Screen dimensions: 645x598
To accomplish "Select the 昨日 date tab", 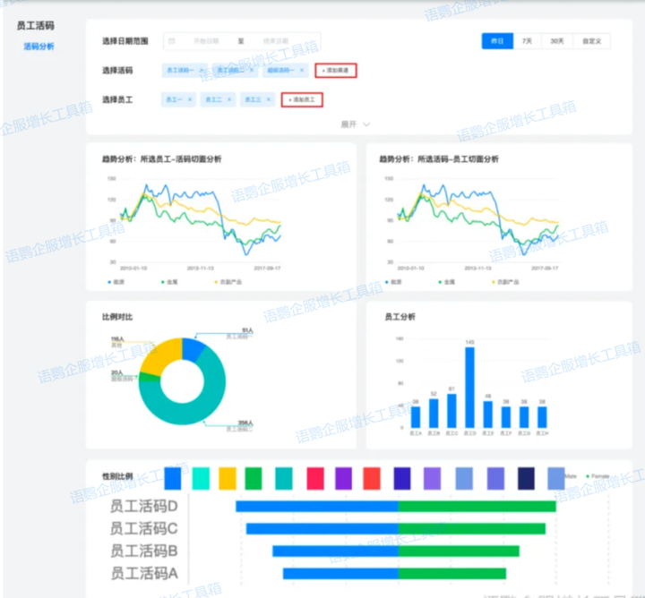I will pyautogui.click(x=497, y=41).
